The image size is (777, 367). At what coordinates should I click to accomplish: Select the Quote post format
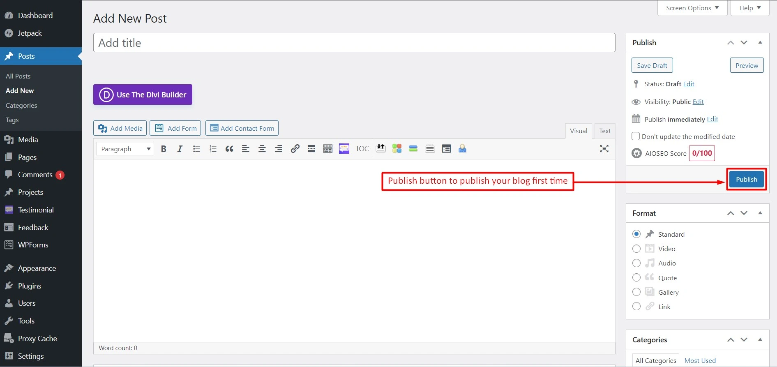click(636, 277)
